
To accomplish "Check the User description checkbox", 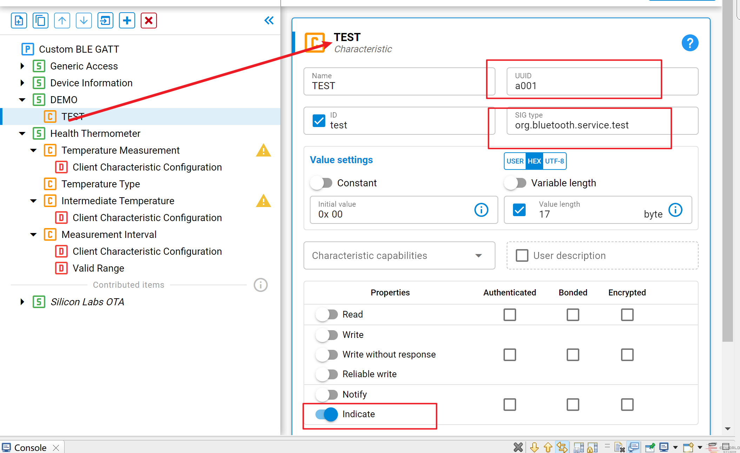I will click(522, 255).
